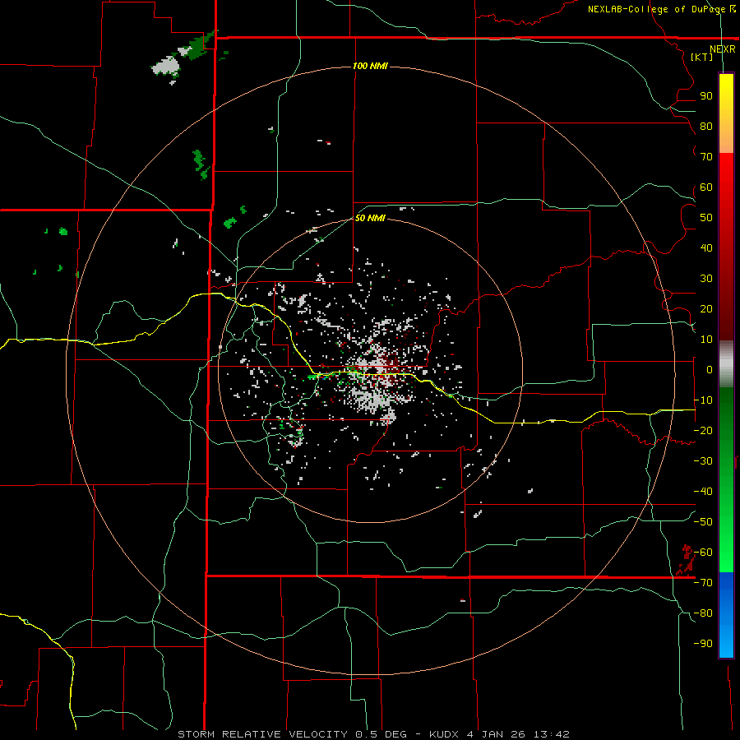The height and width of the screenshot is (740, 740).
Task: Click the gray zero-velocity color bar segment
Action: pyautogui.click(x=726, y=363)
